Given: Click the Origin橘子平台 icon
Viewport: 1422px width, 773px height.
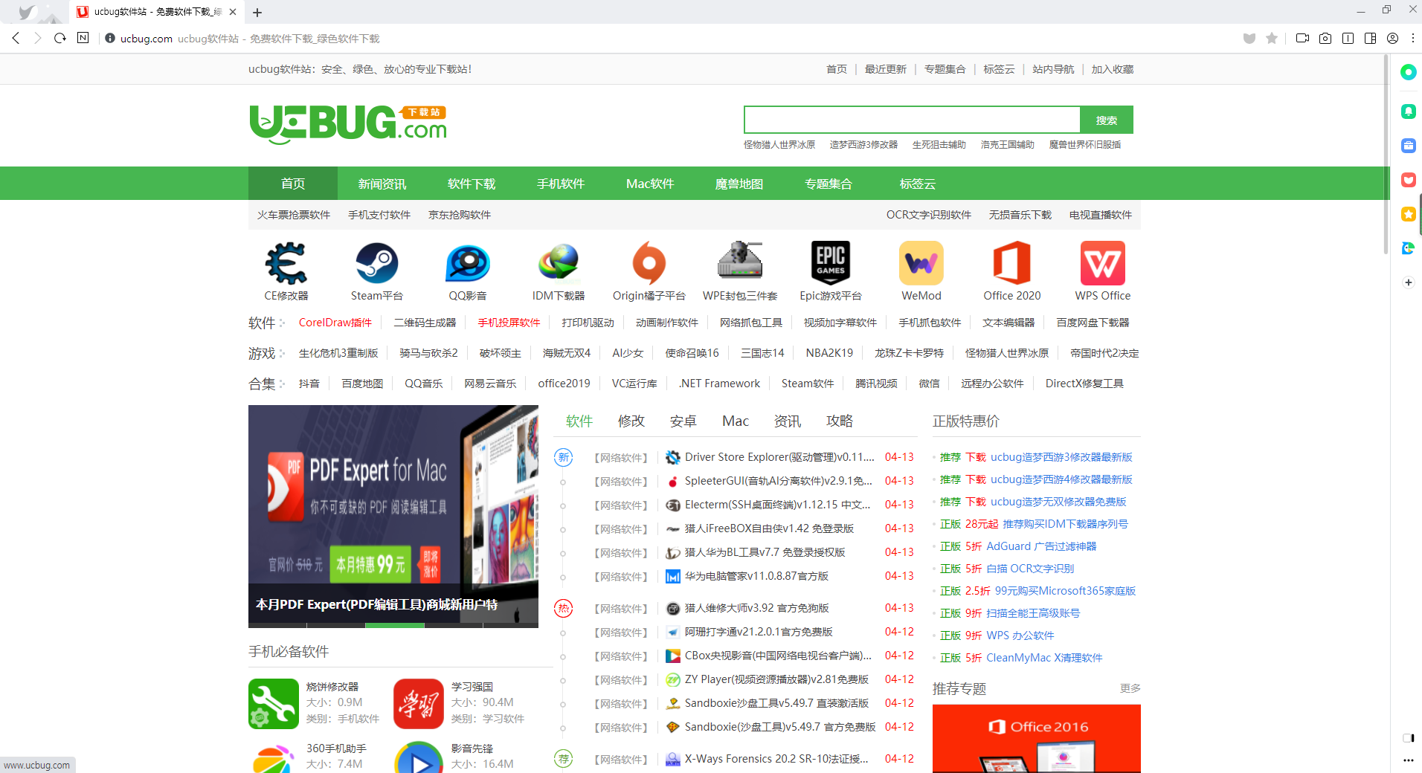Looking at the screenshot, I should 649,263.
